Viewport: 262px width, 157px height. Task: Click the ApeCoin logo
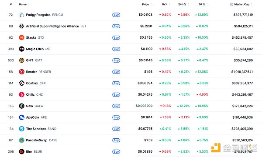(21, 117)
